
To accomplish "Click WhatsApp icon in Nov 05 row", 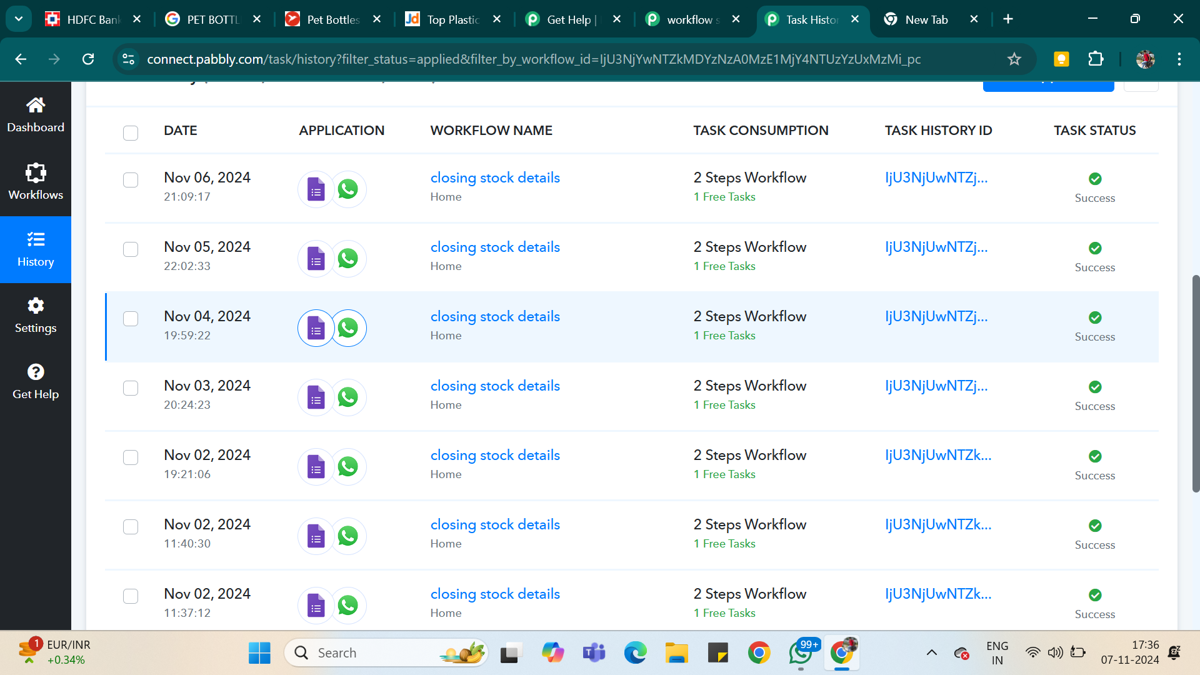I will (x=348, y=259).
